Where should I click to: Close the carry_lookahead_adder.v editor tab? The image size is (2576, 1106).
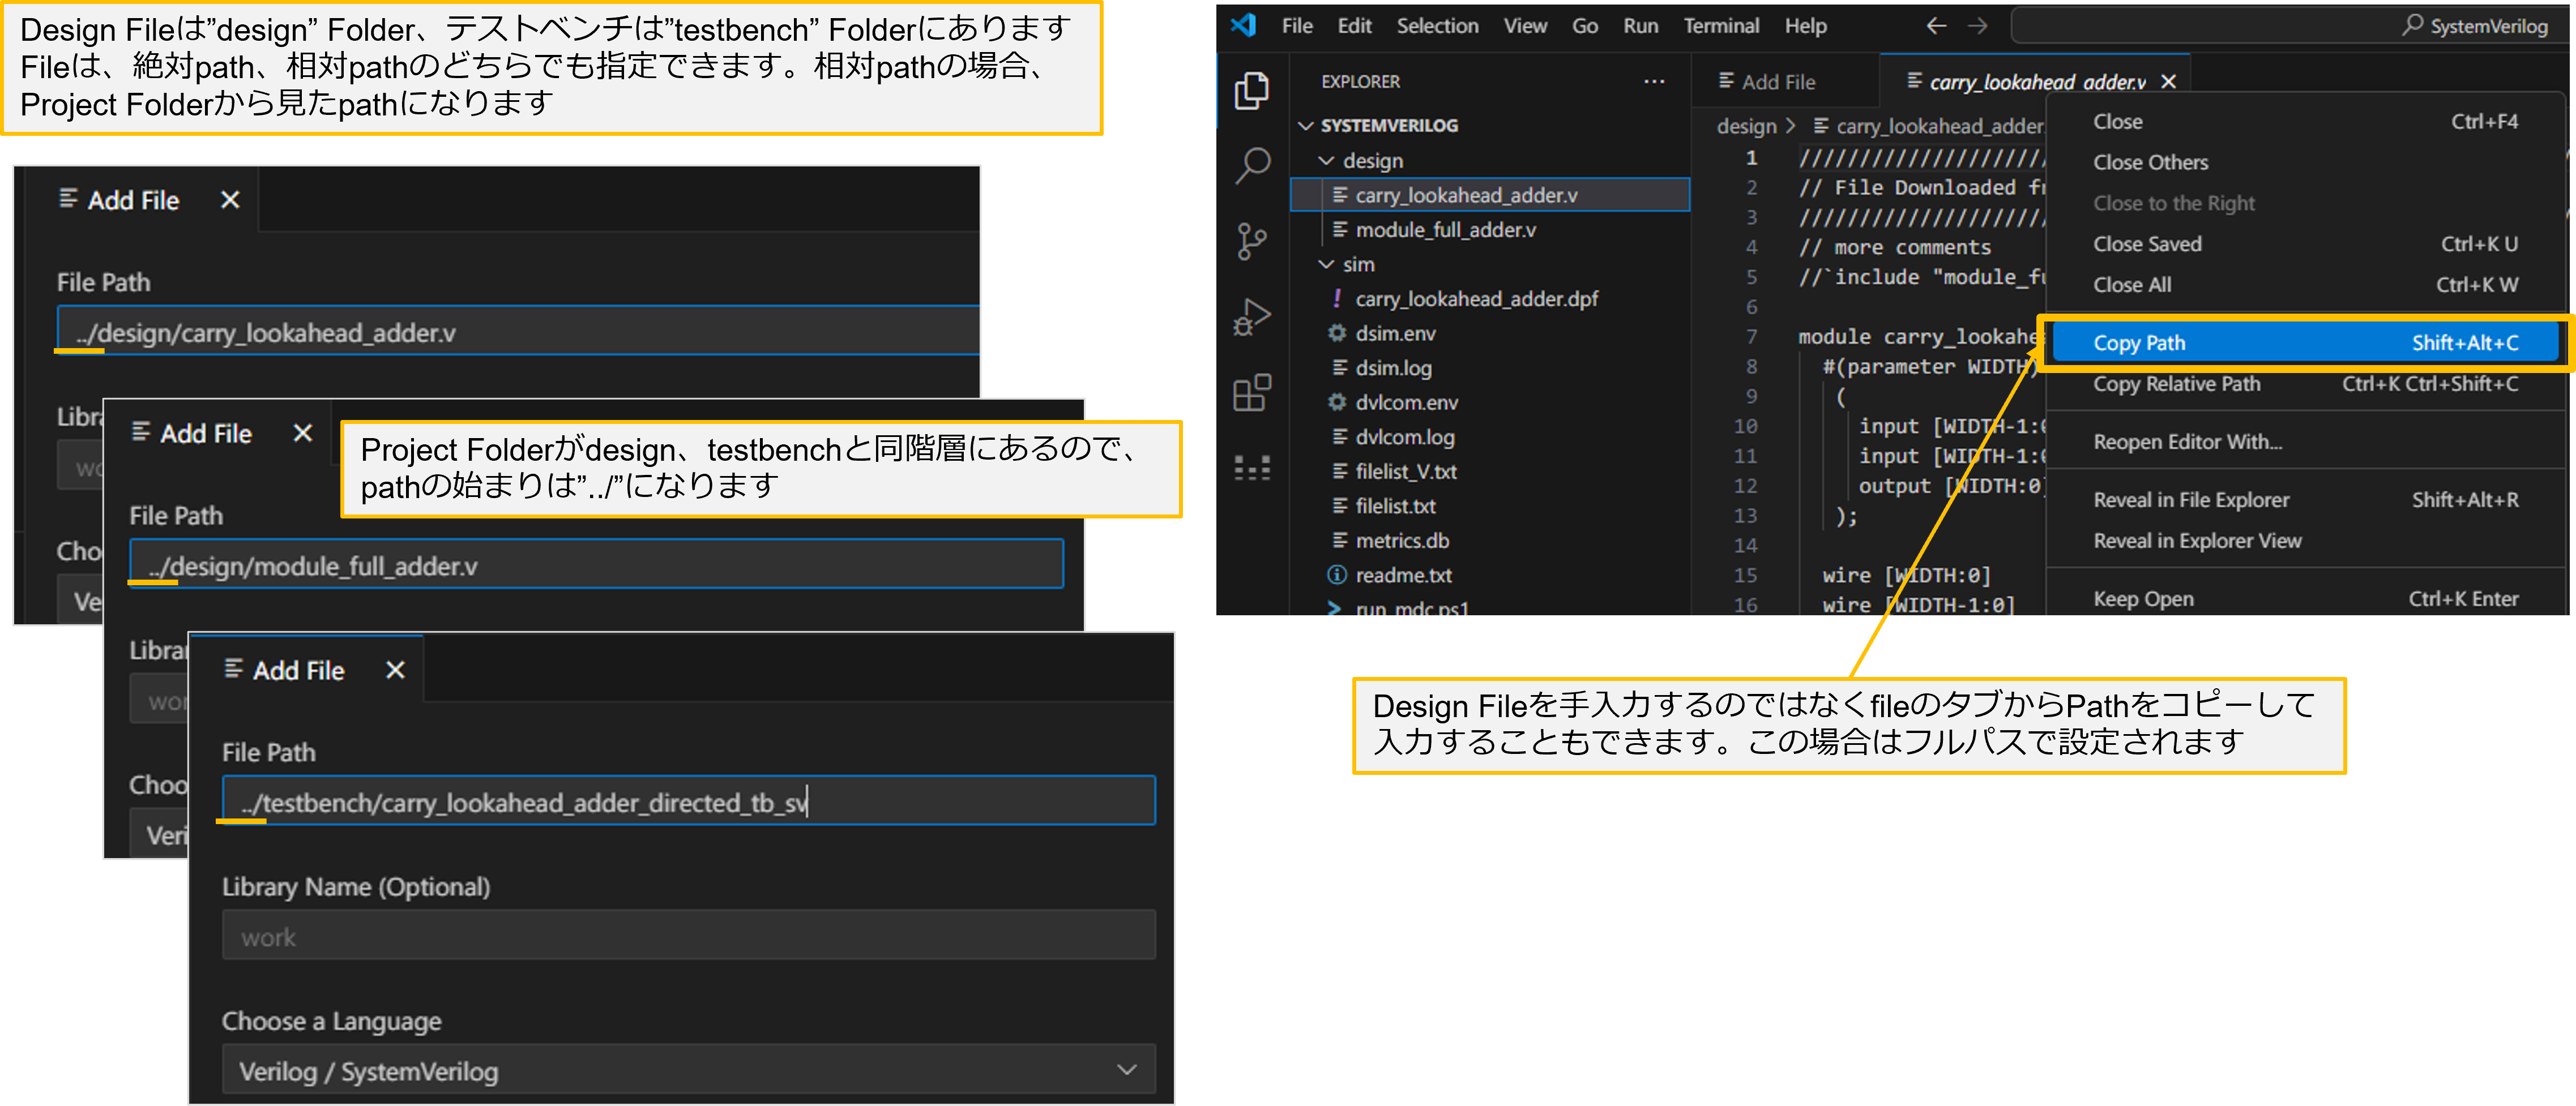point(2168,81)
